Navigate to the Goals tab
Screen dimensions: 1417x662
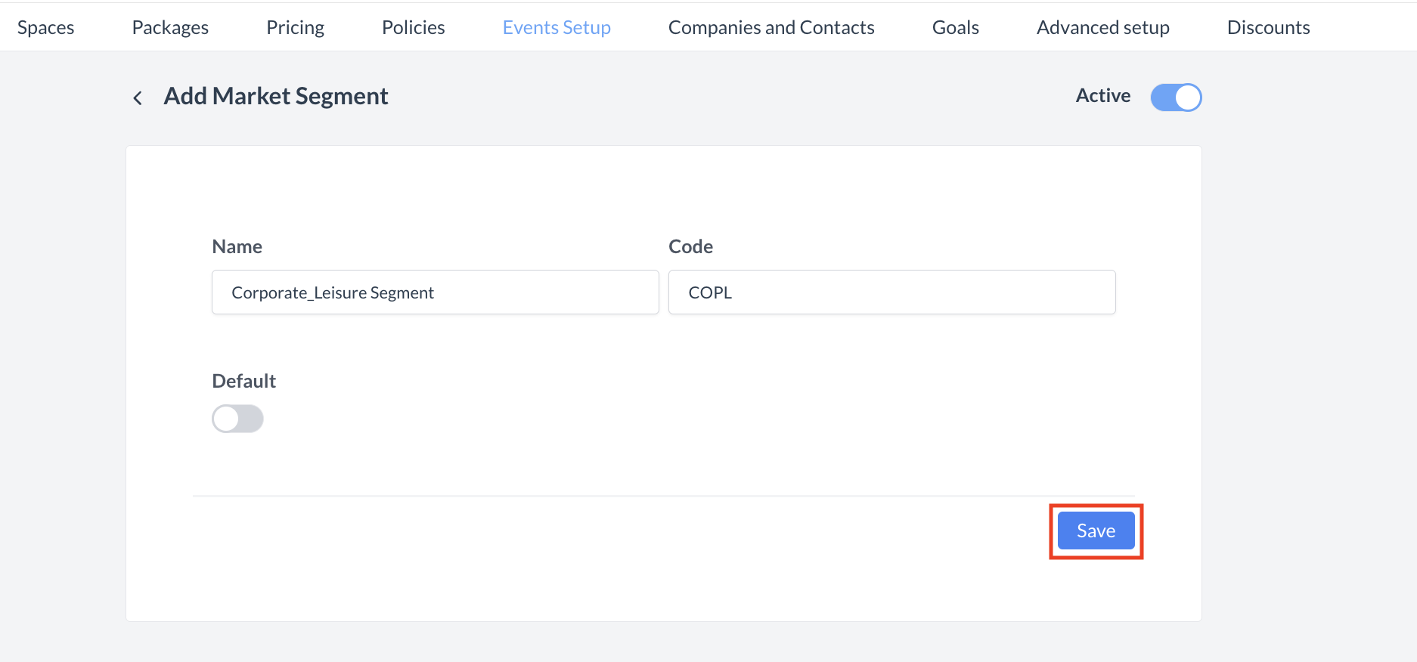tap(955, 28)
